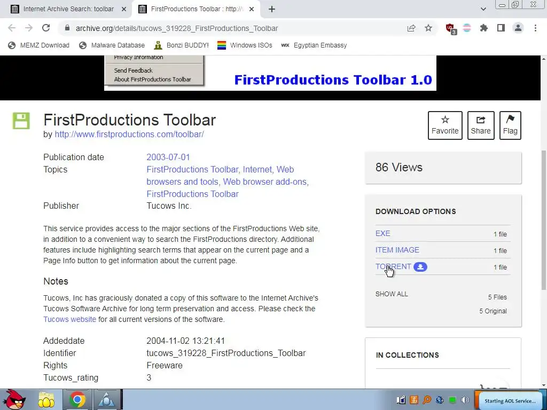Click the Chrome taskbar icon
Image resolution: width=547 pixels, height=410 pixels.
pos(77,400)
